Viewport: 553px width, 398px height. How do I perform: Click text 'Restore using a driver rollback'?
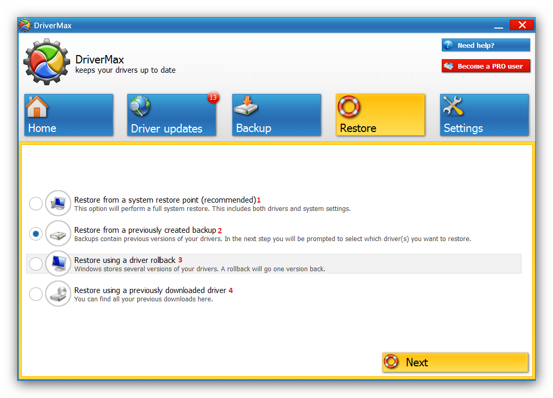[x=125, y=260]
